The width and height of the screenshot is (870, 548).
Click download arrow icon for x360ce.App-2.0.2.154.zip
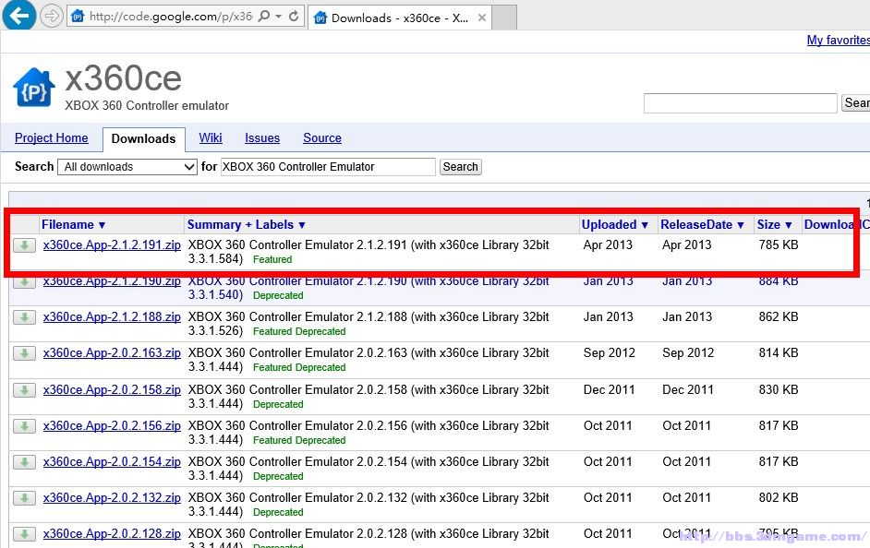tap(24, 461)
